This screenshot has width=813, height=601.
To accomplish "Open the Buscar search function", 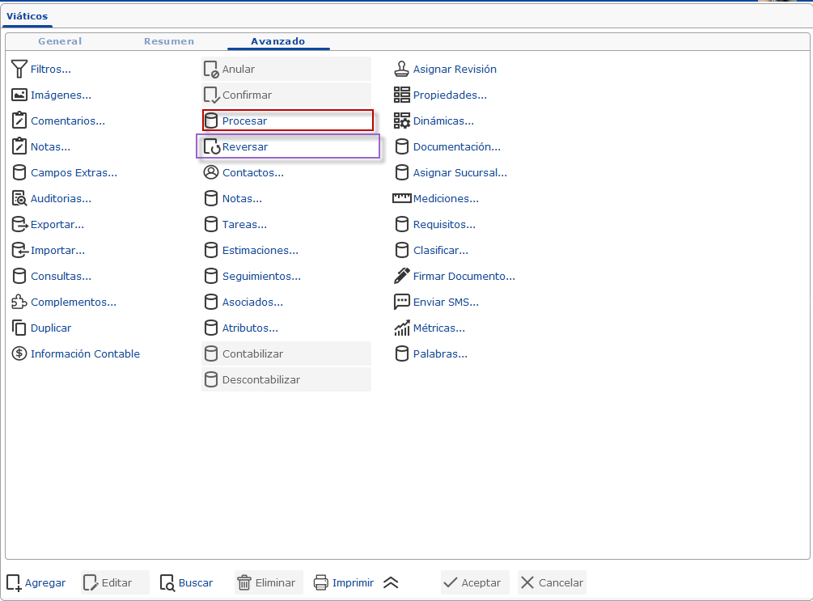I will 187,582.
